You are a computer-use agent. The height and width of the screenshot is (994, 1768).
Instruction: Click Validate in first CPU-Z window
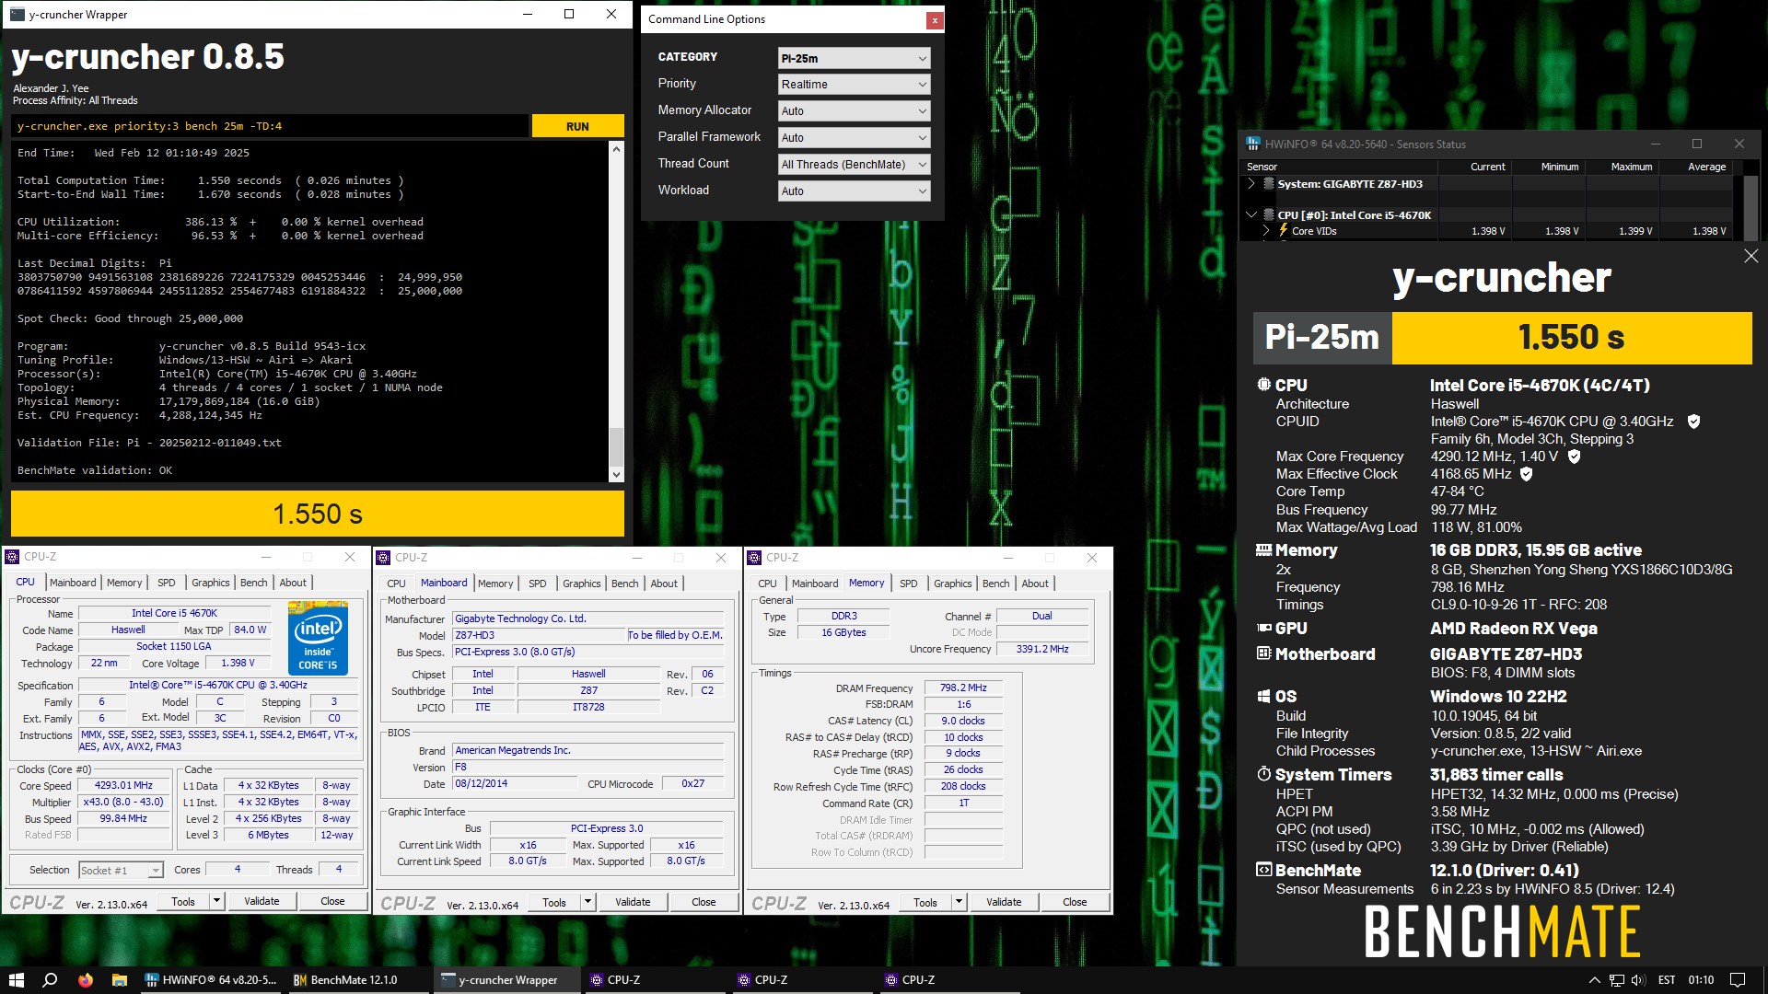pos(262,902)
